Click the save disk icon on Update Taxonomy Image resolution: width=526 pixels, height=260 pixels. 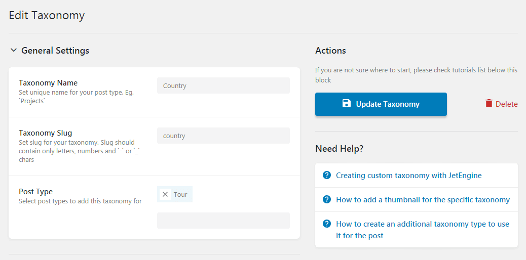pos(347,104)
